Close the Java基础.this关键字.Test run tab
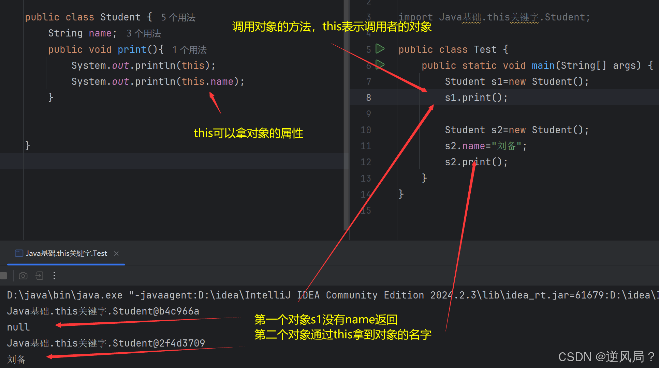The width and height of the screenshot is (659, 368). [x=116, y=254]
